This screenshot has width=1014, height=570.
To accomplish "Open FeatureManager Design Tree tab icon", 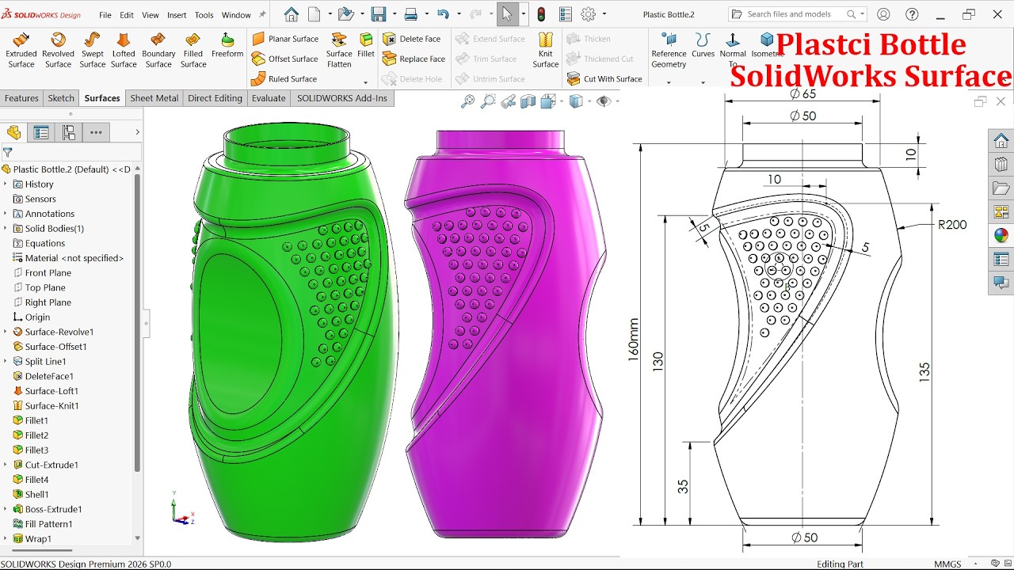I will click(x=13, y=132).
